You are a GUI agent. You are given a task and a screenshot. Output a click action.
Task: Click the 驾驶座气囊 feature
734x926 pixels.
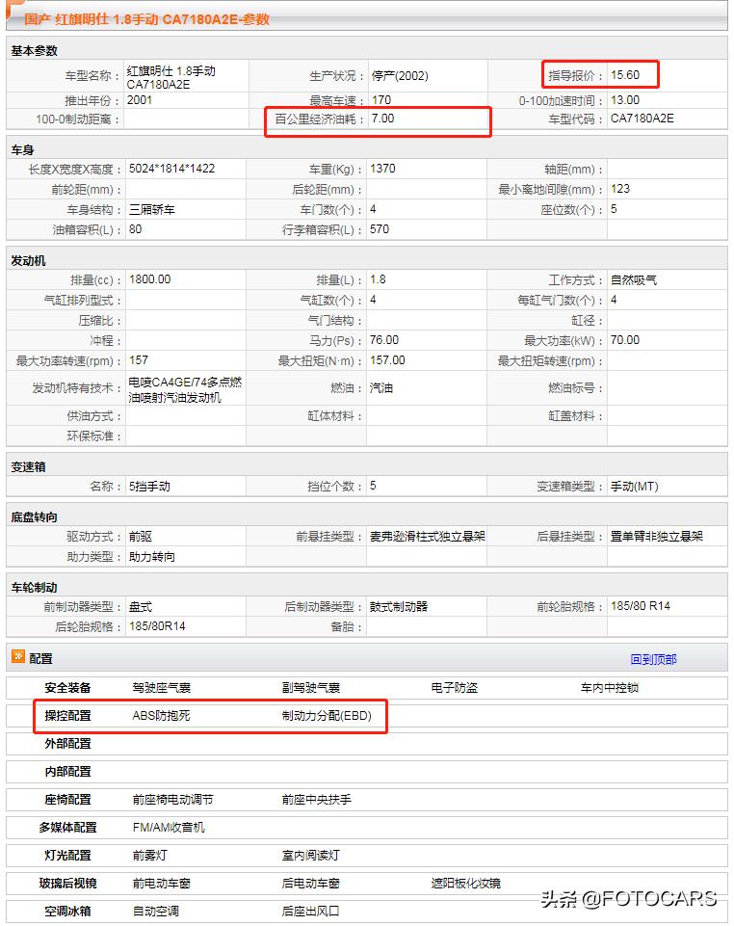161,687
